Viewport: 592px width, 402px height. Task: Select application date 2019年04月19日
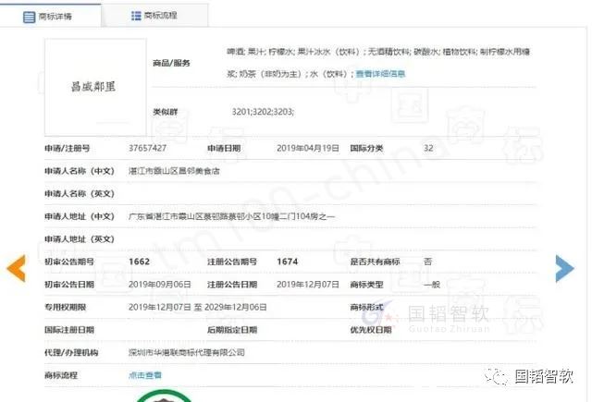coord(308,148)
